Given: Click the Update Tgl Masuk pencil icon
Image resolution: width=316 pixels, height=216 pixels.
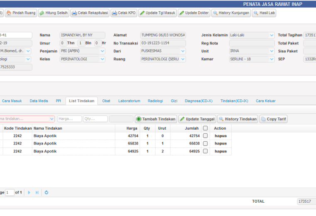Looking at the screenshot, I should (142, 13).
